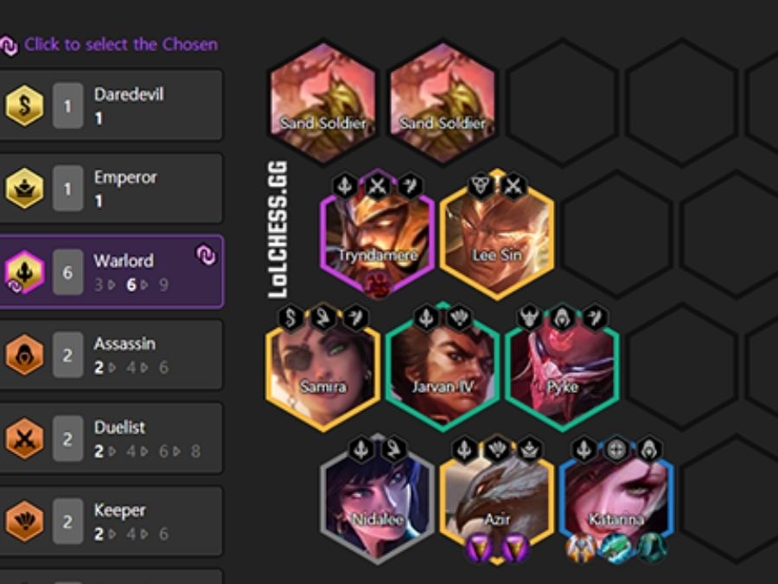
Task: Select the Tryndamere champion hex
Action: (x=378, y=234)
